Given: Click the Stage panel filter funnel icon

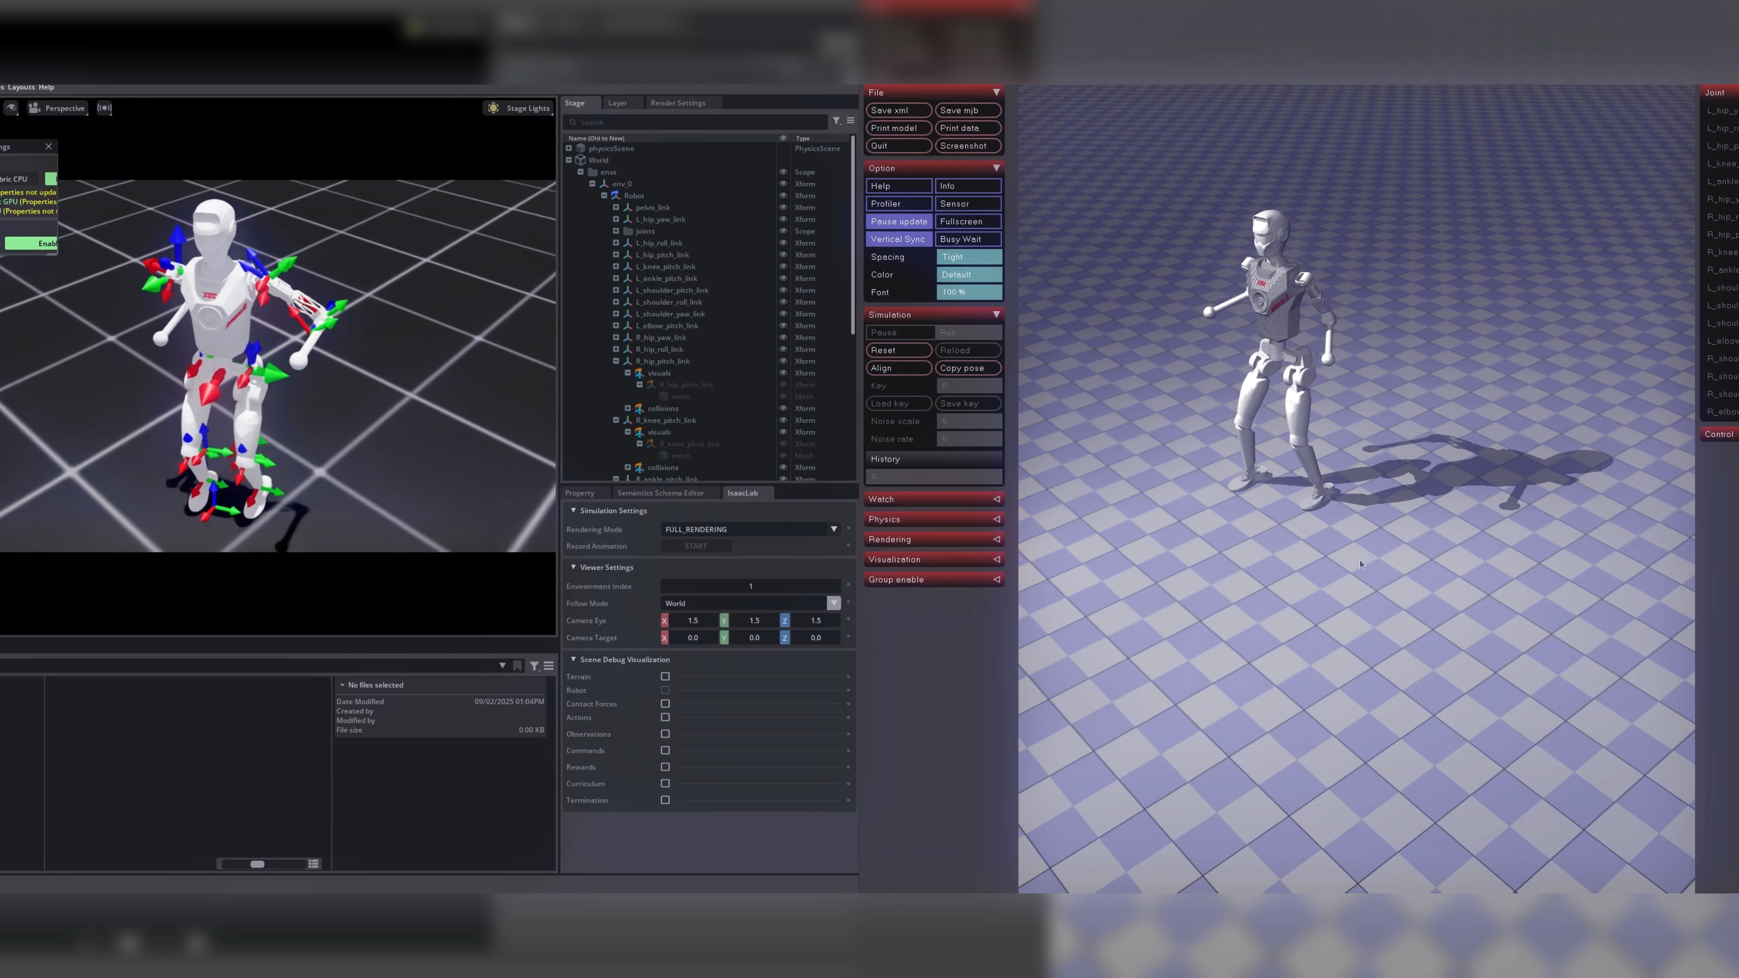Looking at the screenshot, I should (x=836, y=121).
